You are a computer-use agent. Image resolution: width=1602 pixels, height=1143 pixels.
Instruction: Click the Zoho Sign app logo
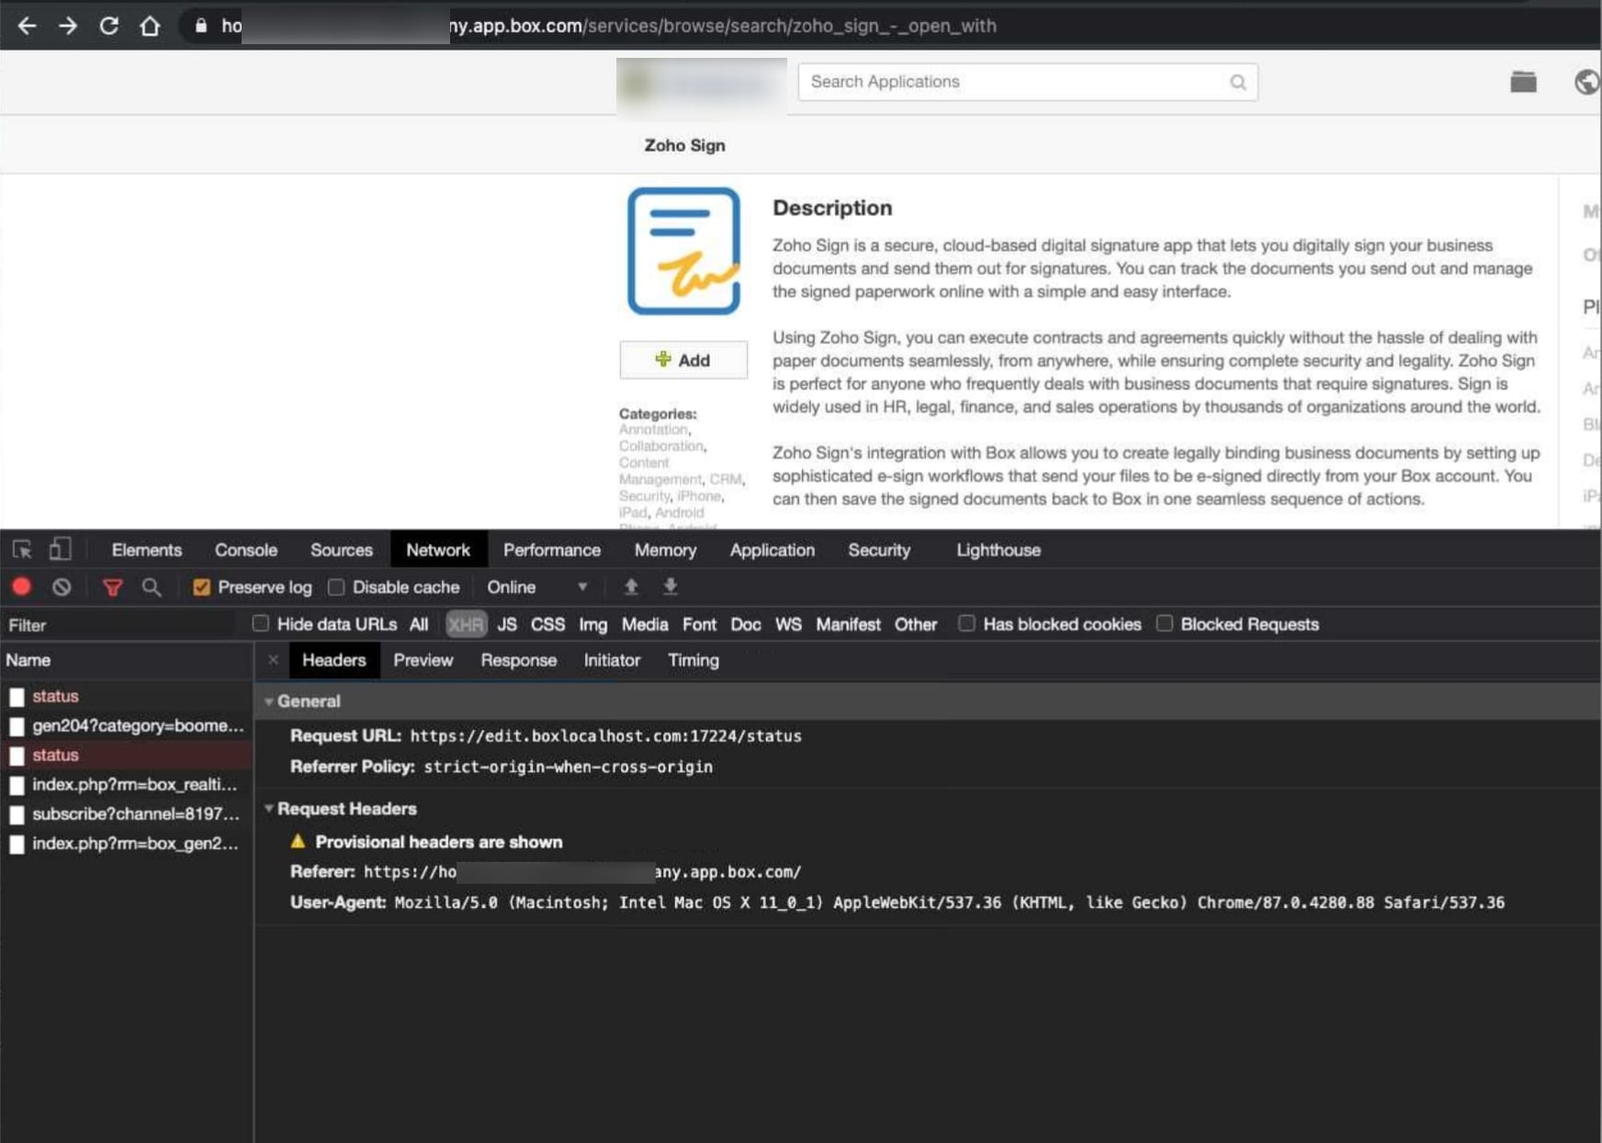pyautogui.click(x=683, y=251)
